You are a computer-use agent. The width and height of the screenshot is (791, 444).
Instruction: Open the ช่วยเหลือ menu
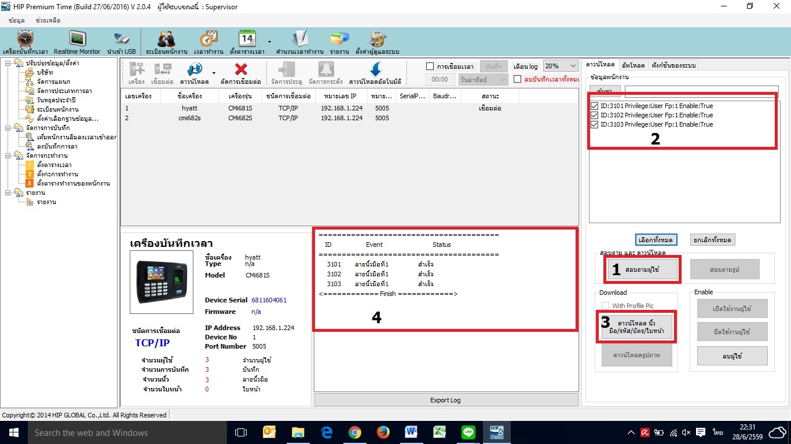[x=49, y=20]
